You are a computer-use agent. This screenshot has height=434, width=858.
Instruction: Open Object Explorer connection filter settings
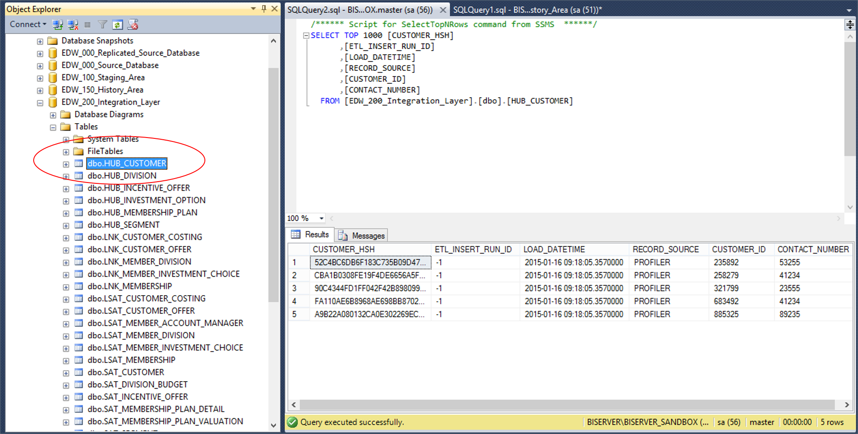pos(102,24)
